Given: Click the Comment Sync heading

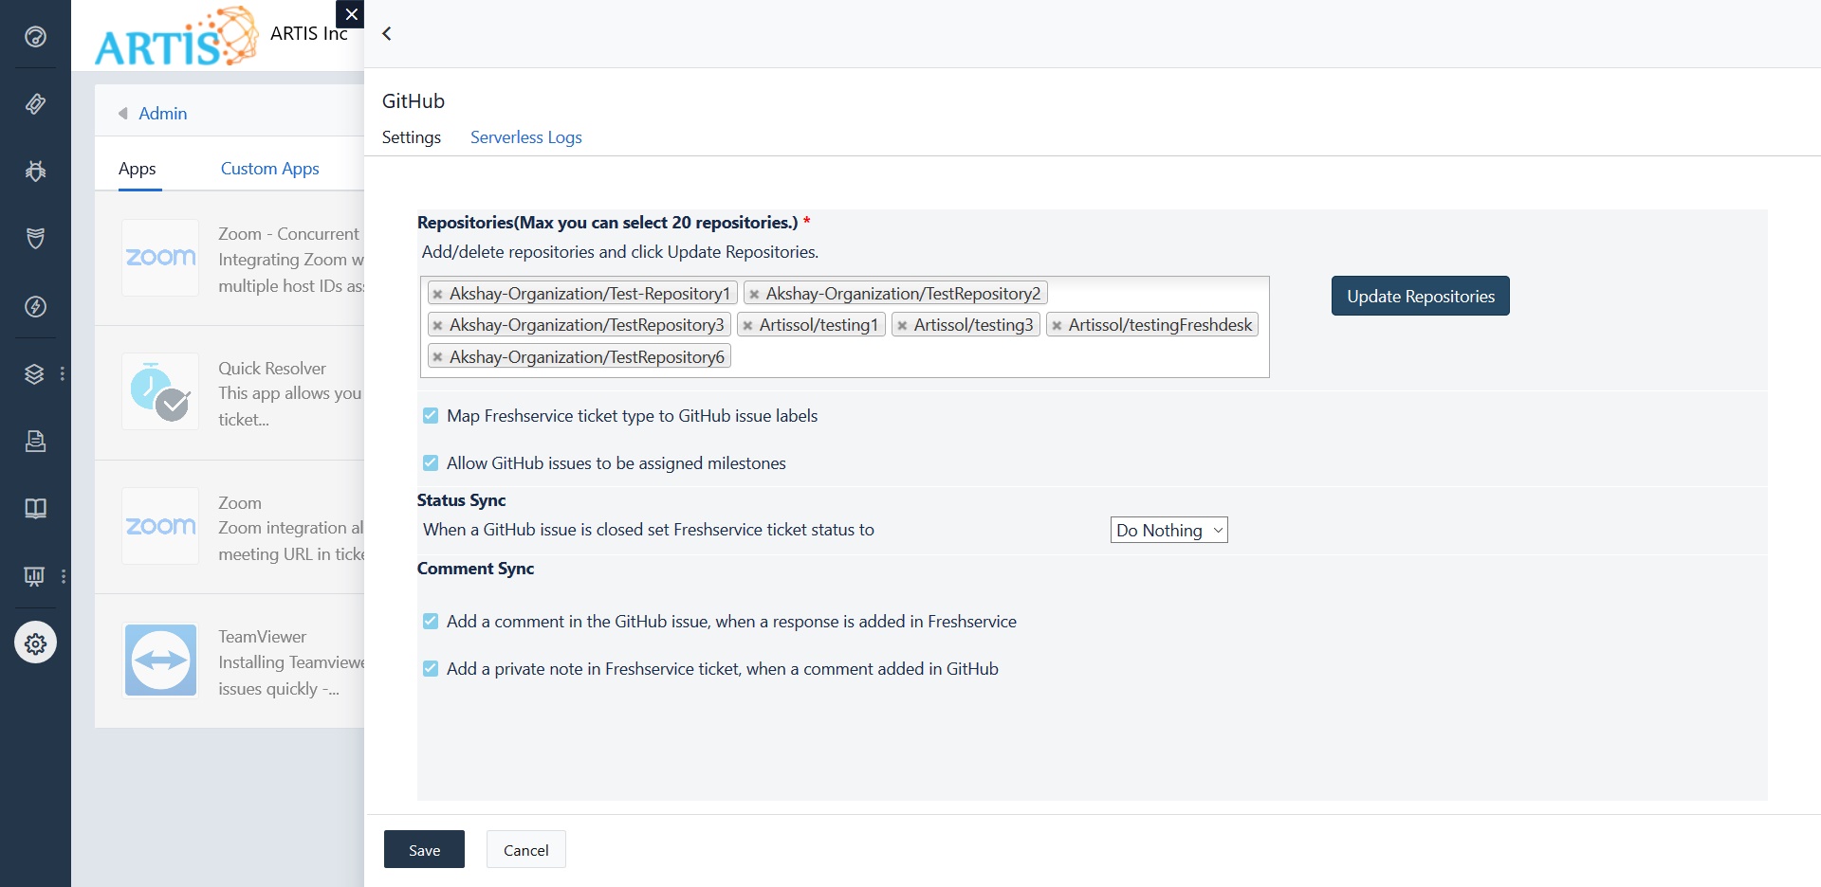Looking at the screenshot, I should pyautogui.click(x=476, y=569).
